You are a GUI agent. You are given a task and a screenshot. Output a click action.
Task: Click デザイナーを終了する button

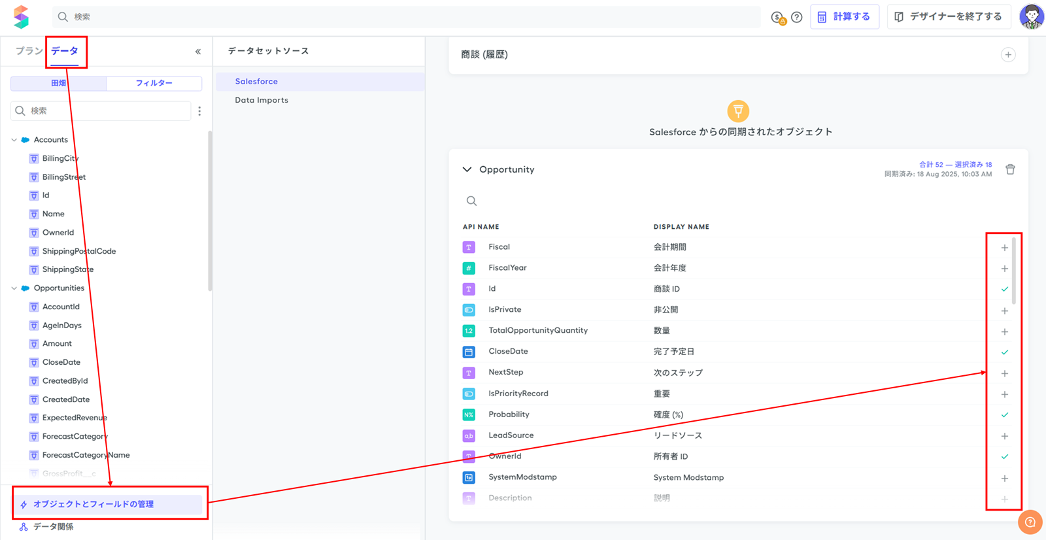[949, 17]
